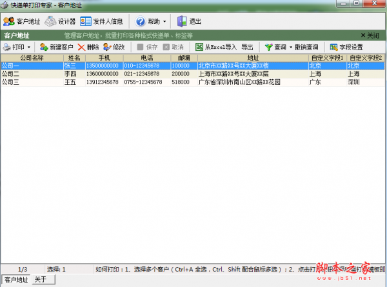Viewport: 387px width, 287px height.
Task: Click the 新建客户 add-user icon
Action: pos(44,47)
